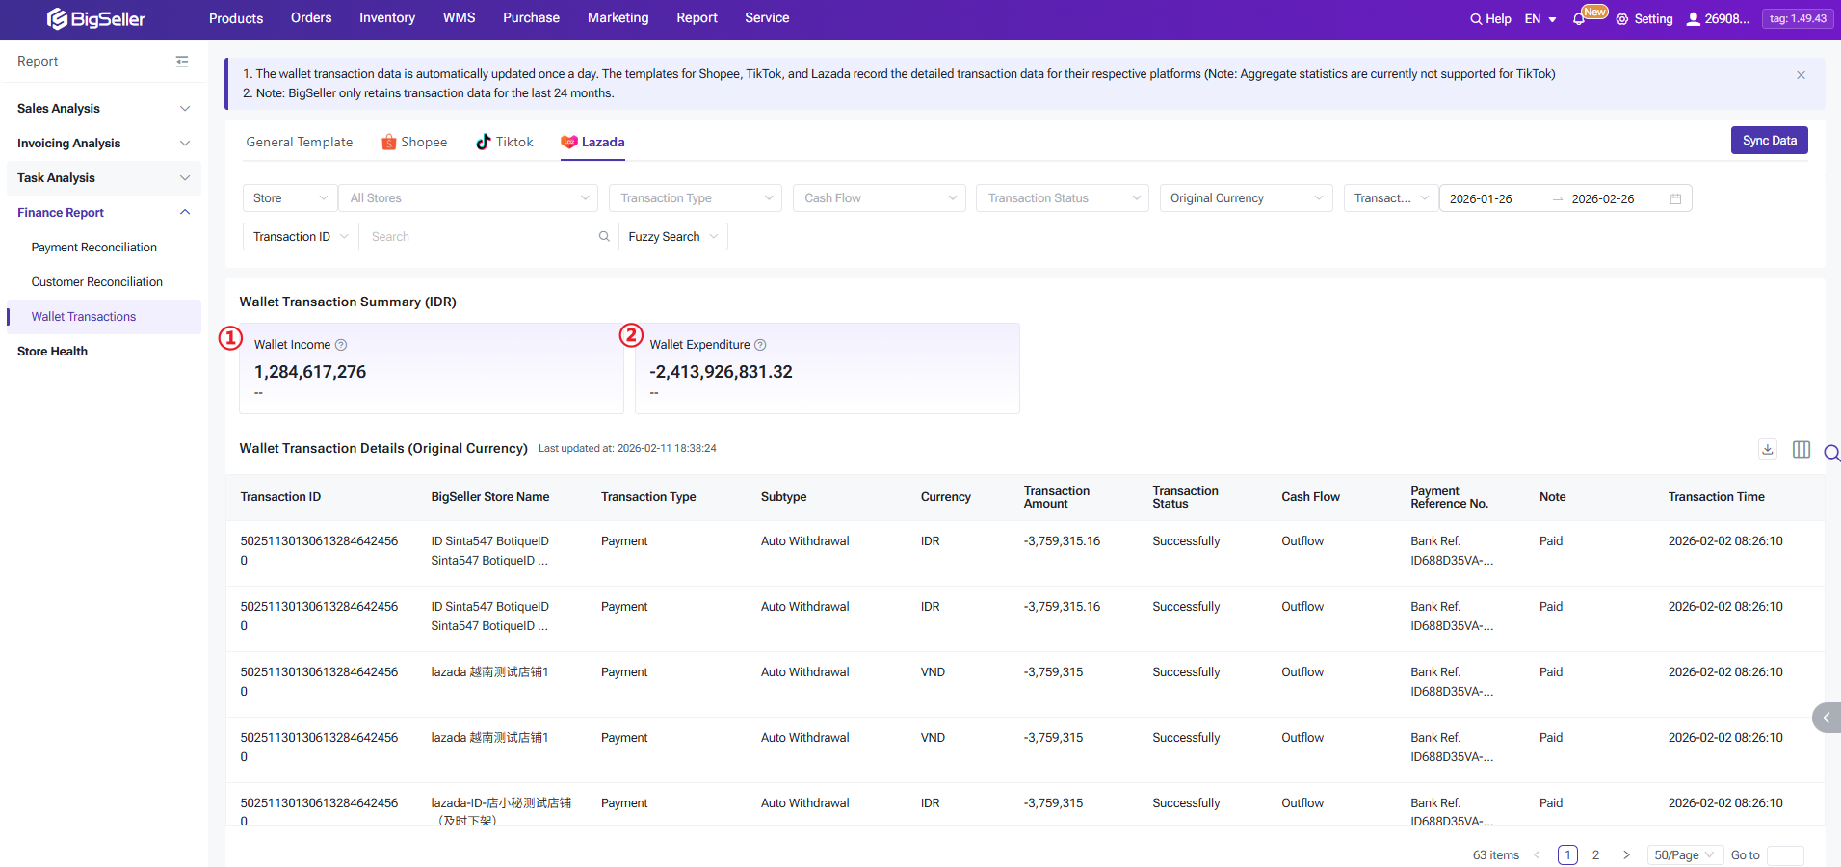Expand the side floating panel arrow

click(1826, 718)
